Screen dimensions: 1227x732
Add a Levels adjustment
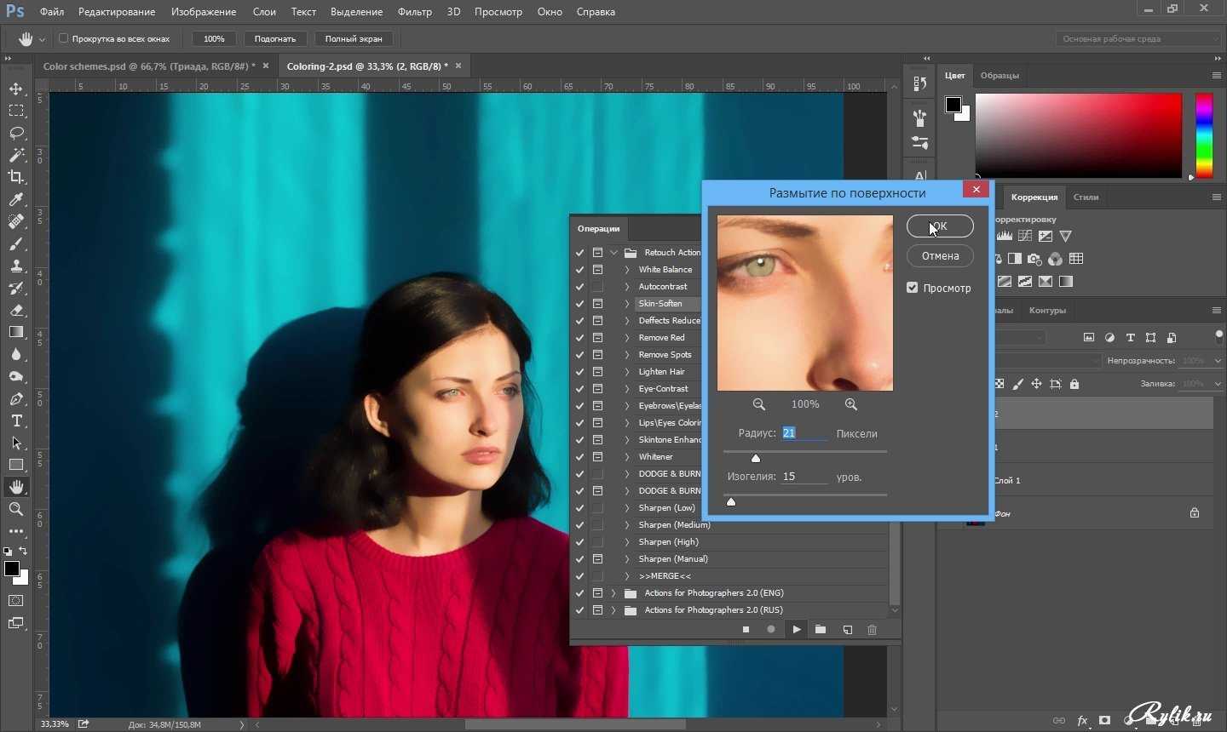(1005, 236)
